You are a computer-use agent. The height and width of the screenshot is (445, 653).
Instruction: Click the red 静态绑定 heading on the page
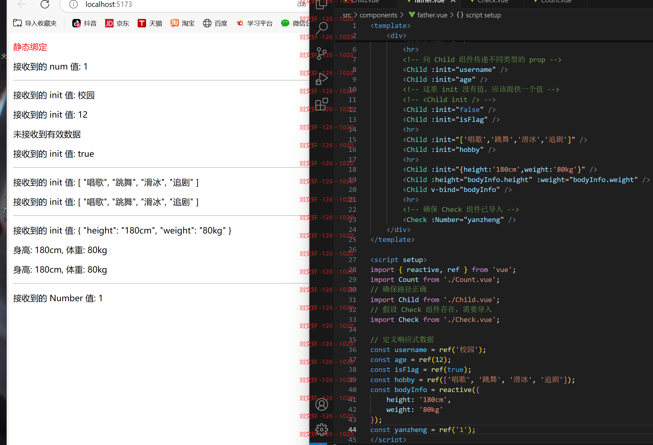[30, 47]
